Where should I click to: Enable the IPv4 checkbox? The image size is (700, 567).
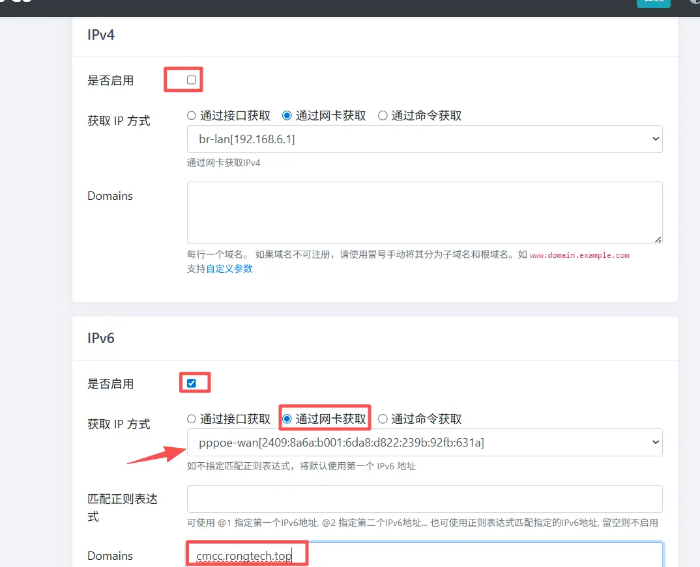point(191,80)
